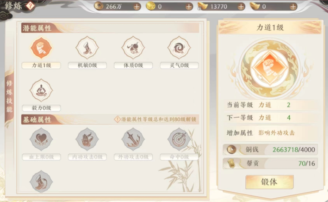Select the 机敏 boot attribute icon
Viewport: 328px width, 202px height.
tap(87, 48)
